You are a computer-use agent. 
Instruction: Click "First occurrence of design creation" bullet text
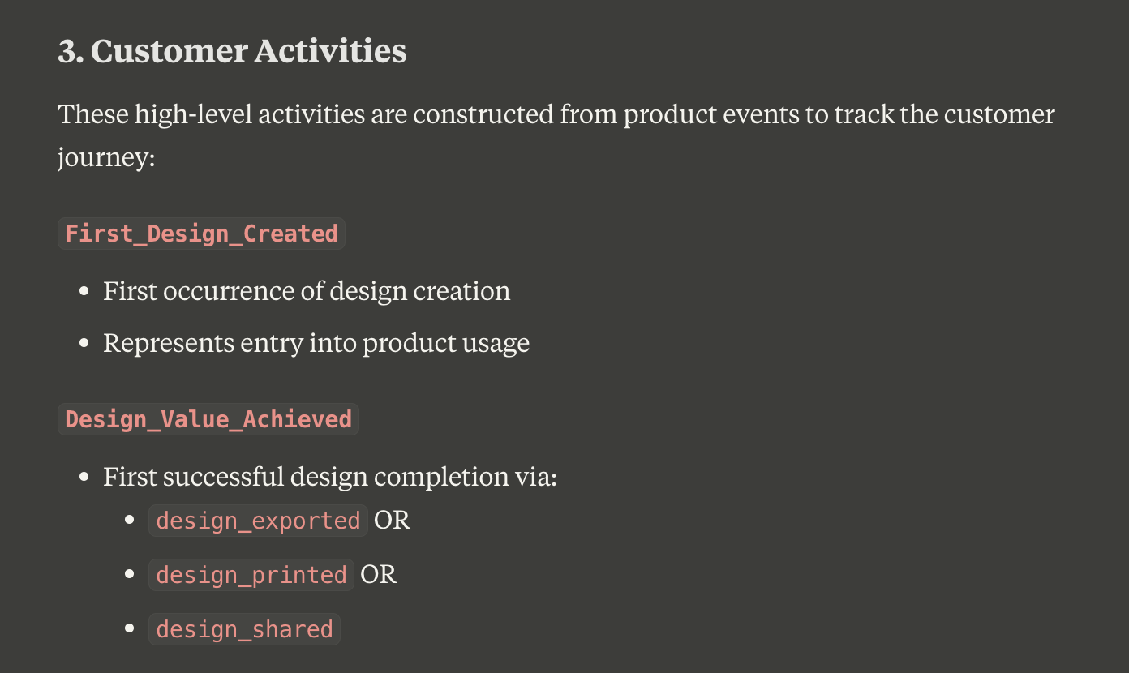click(x=307, y=291)
